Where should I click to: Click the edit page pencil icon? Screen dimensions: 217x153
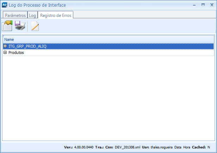(x=35, y=26)
